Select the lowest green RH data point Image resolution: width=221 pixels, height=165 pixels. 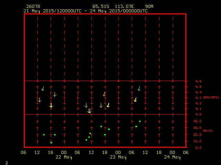coord(51,143)
